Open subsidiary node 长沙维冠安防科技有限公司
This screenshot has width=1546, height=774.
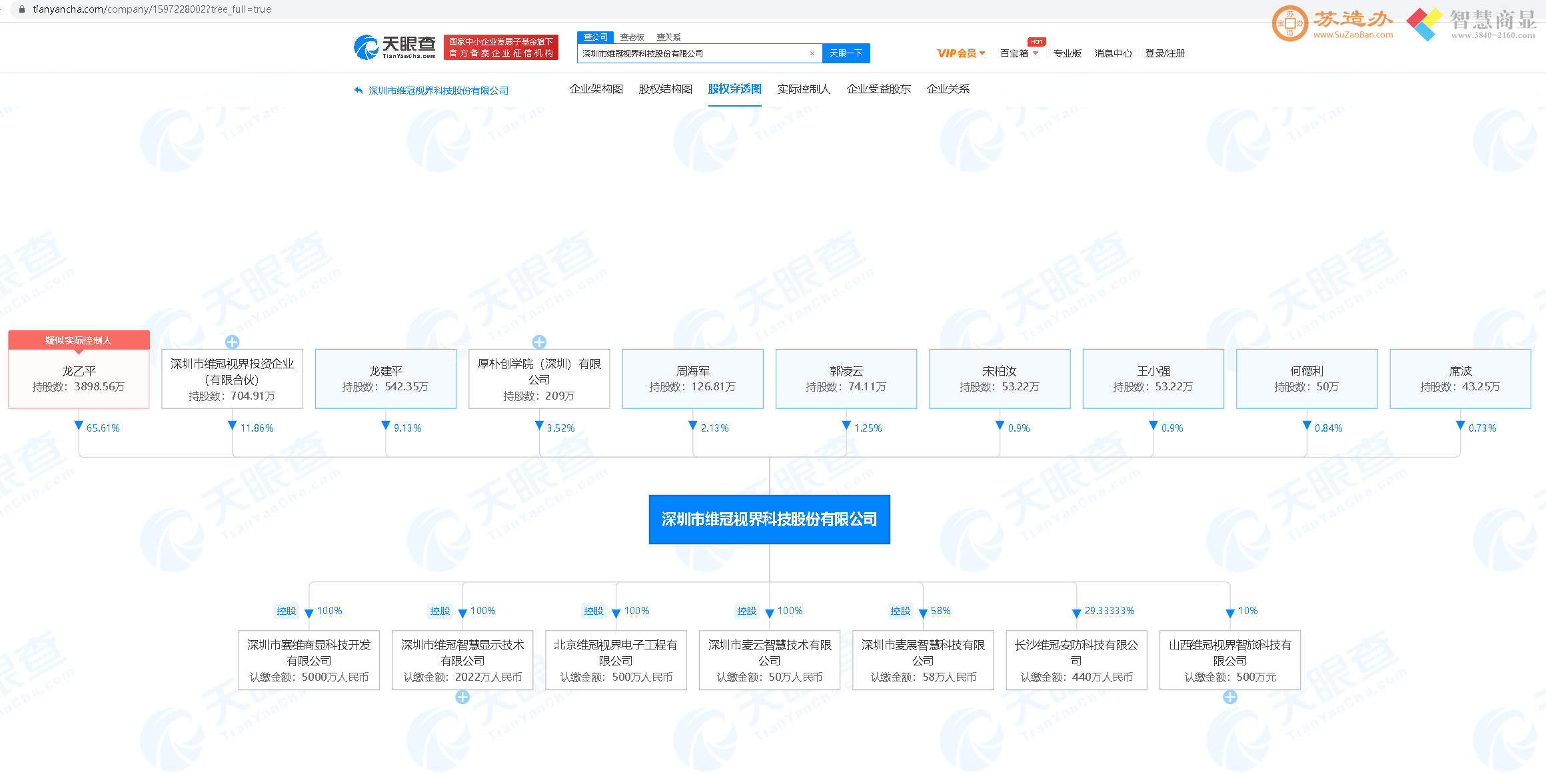(x=1076, y=660)
